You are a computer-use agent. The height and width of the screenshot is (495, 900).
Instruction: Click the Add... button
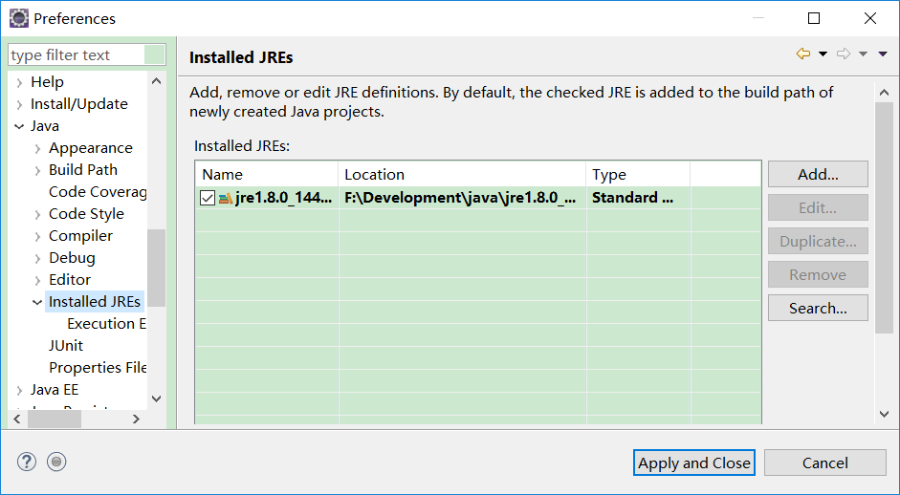[818, 174]
